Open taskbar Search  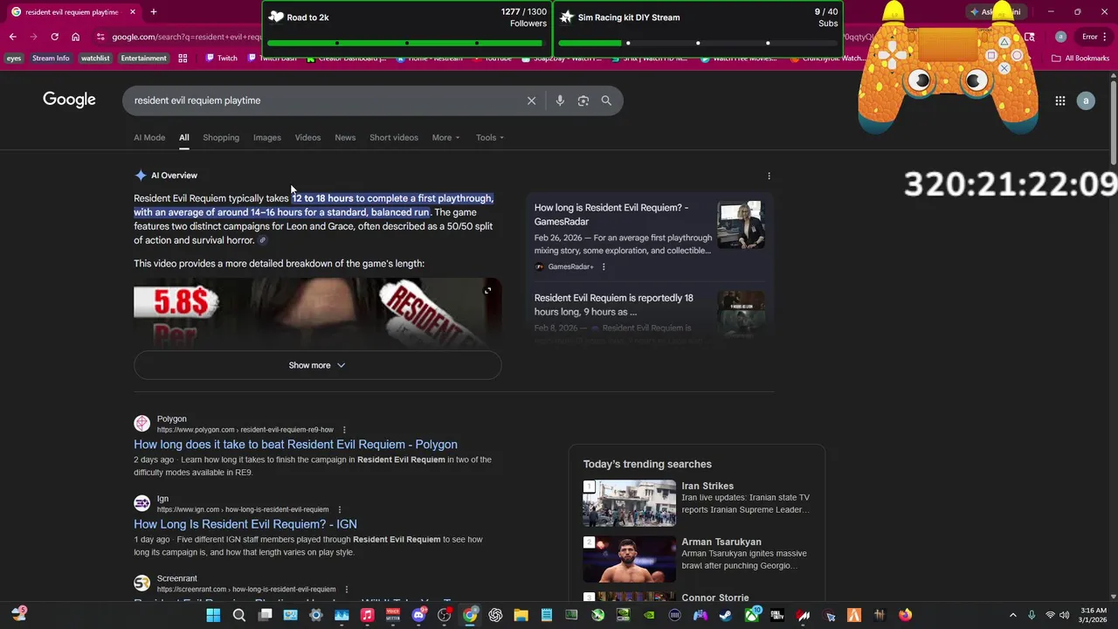point(238,615)
